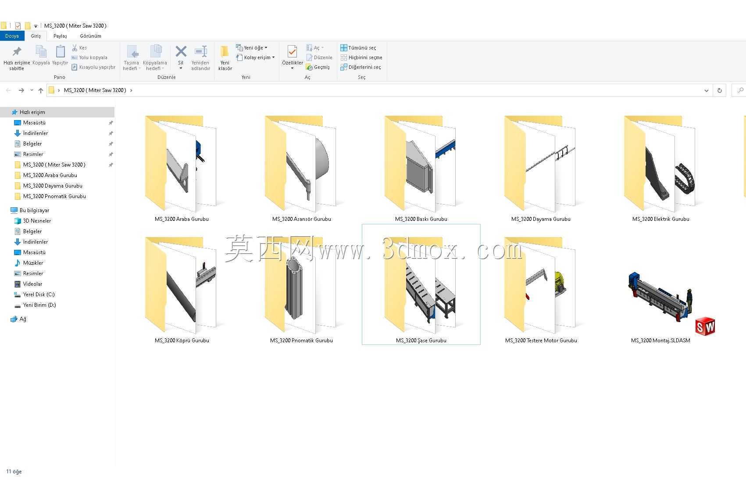The image size is (746, 497).
Task: Open quick access toolbar customize arrow
Action: click(x=36, y=26)
